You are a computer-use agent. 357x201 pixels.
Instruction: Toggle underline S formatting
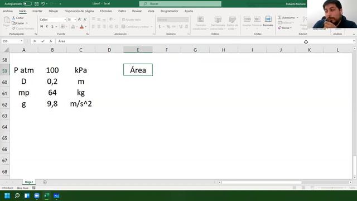(52, 27)
